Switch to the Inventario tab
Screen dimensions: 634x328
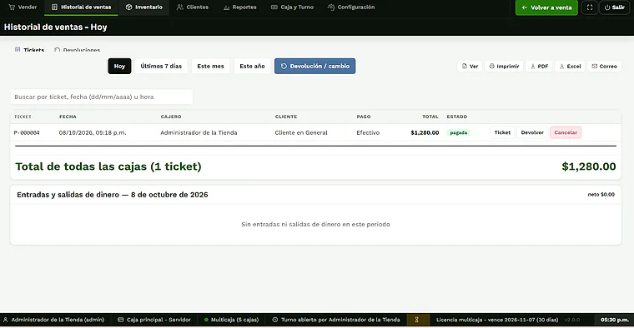(144, 7)
